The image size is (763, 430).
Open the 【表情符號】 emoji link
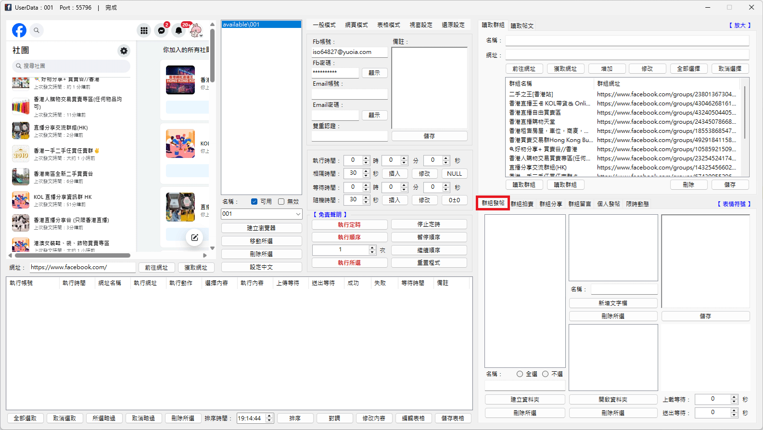point(734,204)
